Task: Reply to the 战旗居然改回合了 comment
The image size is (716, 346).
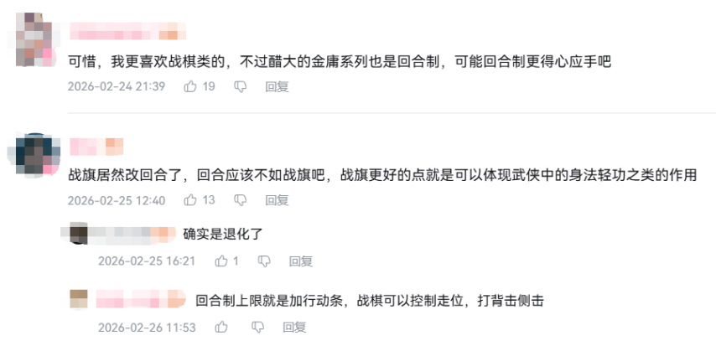Action: (x=277, y=200)
